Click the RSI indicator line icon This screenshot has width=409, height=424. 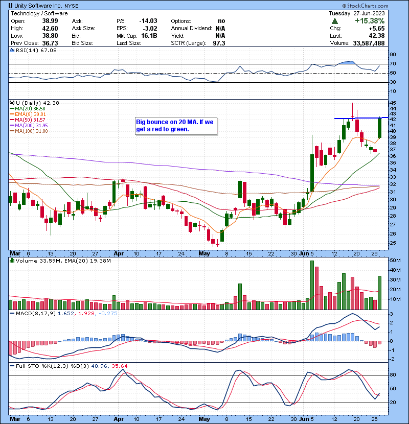pos(12,50)
